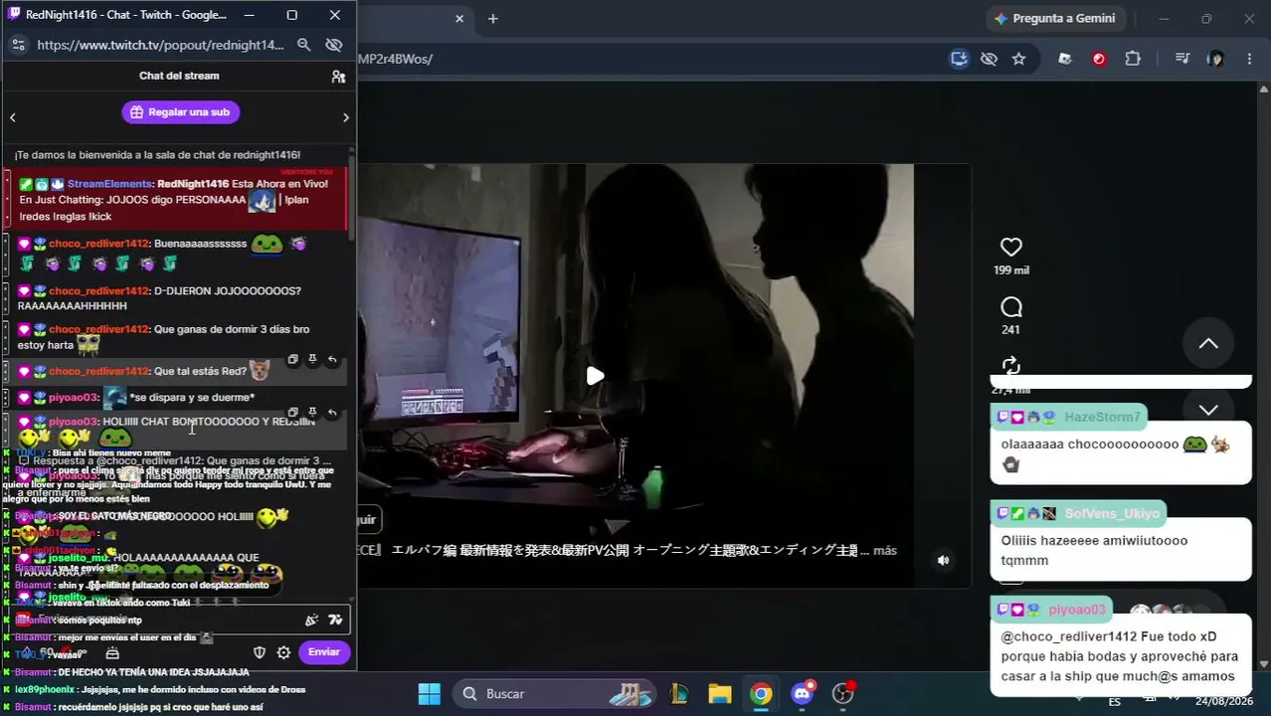
Task: Collapse the gift leaderboard left arrow
Action: 13,117
